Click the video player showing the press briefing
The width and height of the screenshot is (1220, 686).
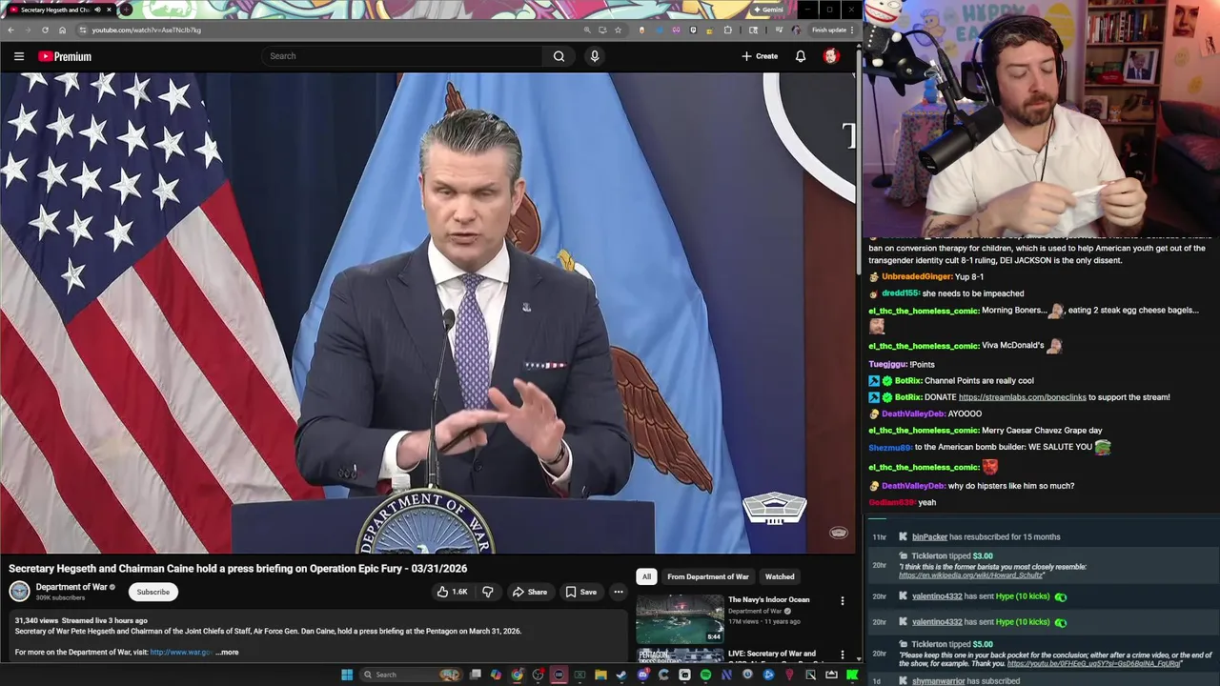tap(428, 313)
